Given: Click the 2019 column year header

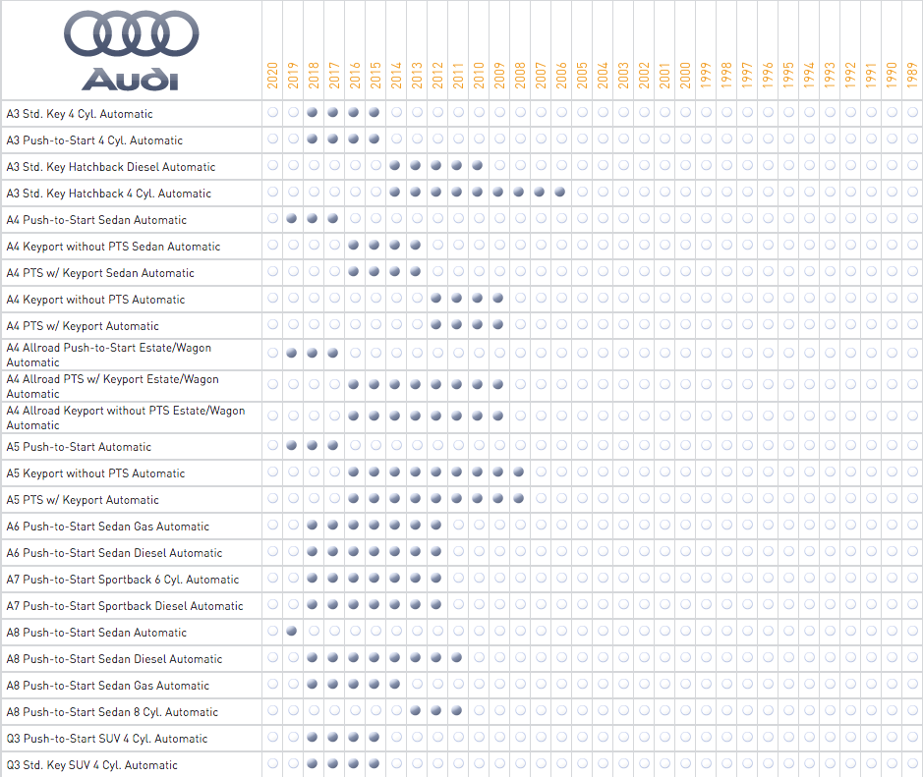Looking at the screenshot, I should 293,75.
